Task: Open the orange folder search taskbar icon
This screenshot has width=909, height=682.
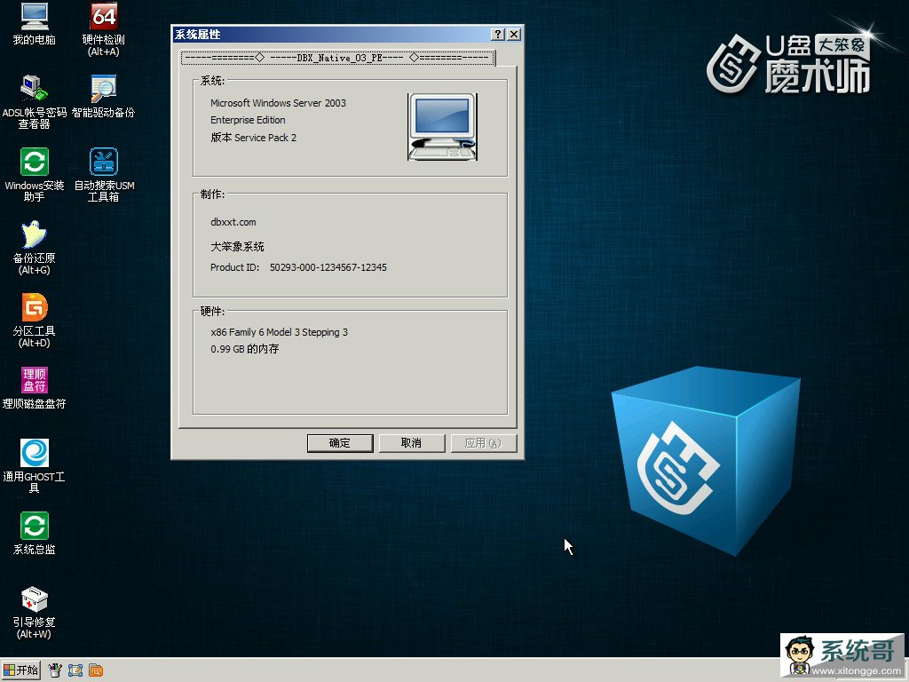Action: (x=96, y=670)
